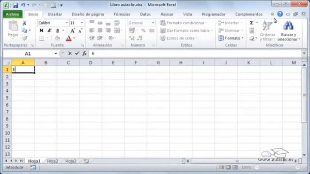Image resolution: width=310 pixels, height=174 pixels.
Task: Increase decimal places icon
Action: [132, 38]
